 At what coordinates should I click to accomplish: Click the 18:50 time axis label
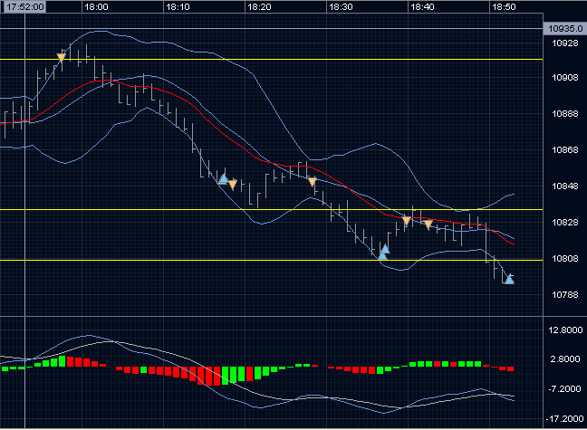(504, 6)
